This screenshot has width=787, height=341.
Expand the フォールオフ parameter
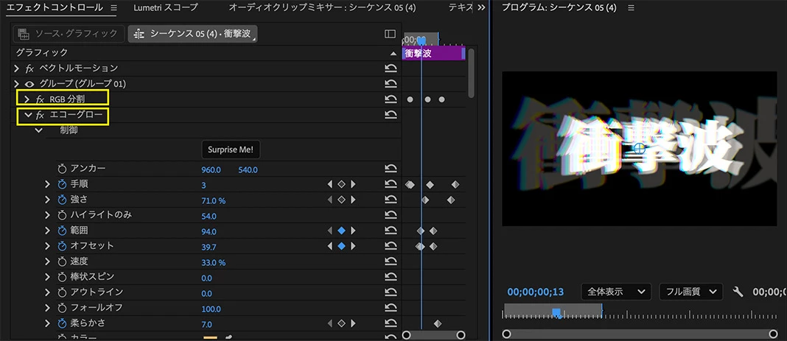(47, 308)
